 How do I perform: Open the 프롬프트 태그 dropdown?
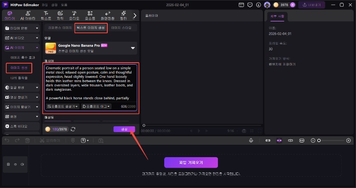coord(96,106)
